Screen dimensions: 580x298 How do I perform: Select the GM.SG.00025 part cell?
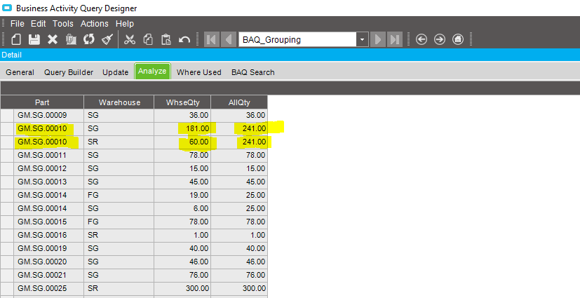pos(49,288)
